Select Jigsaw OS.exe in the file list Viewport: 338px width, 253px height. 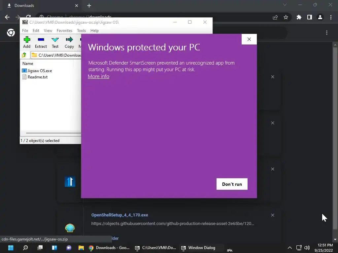click(37, 70)
